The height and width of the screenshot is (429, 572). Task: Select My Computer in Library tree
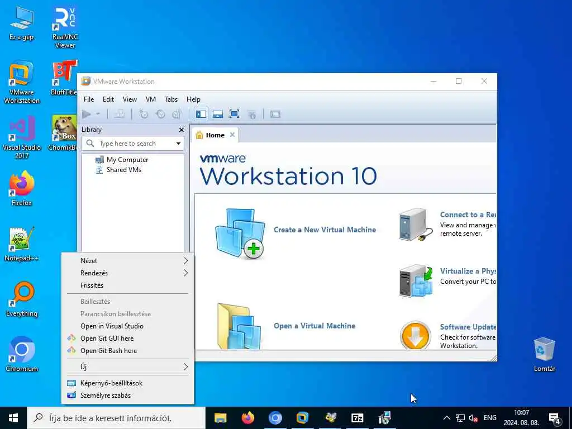point(127,160)
